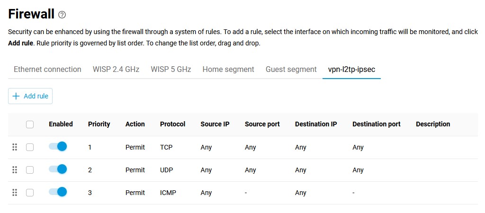Click the help question mark icon beside Firewall
Image resolution: width=485 pixels, height=213 pixels.
62,15
